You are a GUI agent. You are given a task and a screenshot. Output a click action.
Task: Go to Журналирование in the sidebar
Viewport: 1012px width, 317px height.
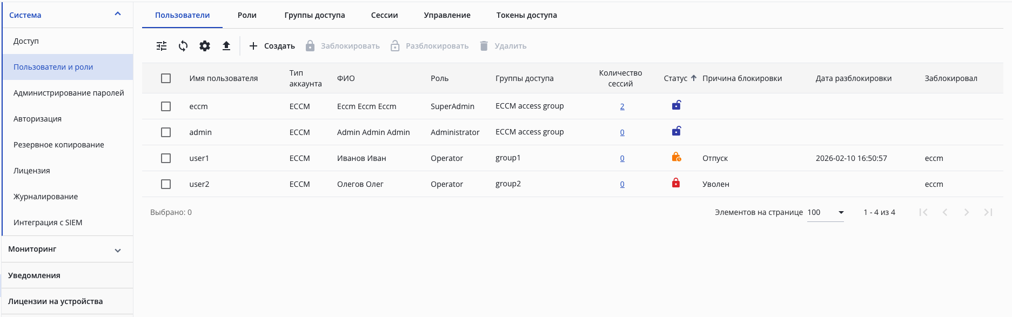tap(46, 197)
